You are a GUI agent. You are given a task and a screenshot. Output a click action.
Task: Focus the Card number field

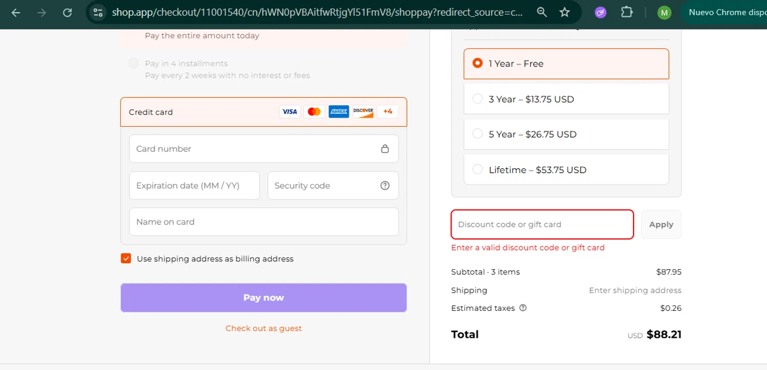click(256, 149)
